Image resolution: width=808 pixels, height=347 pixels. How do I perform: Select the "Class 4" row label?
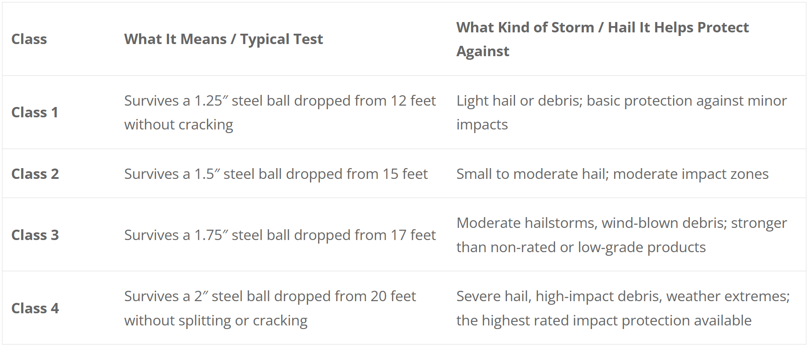click(35, 308)
